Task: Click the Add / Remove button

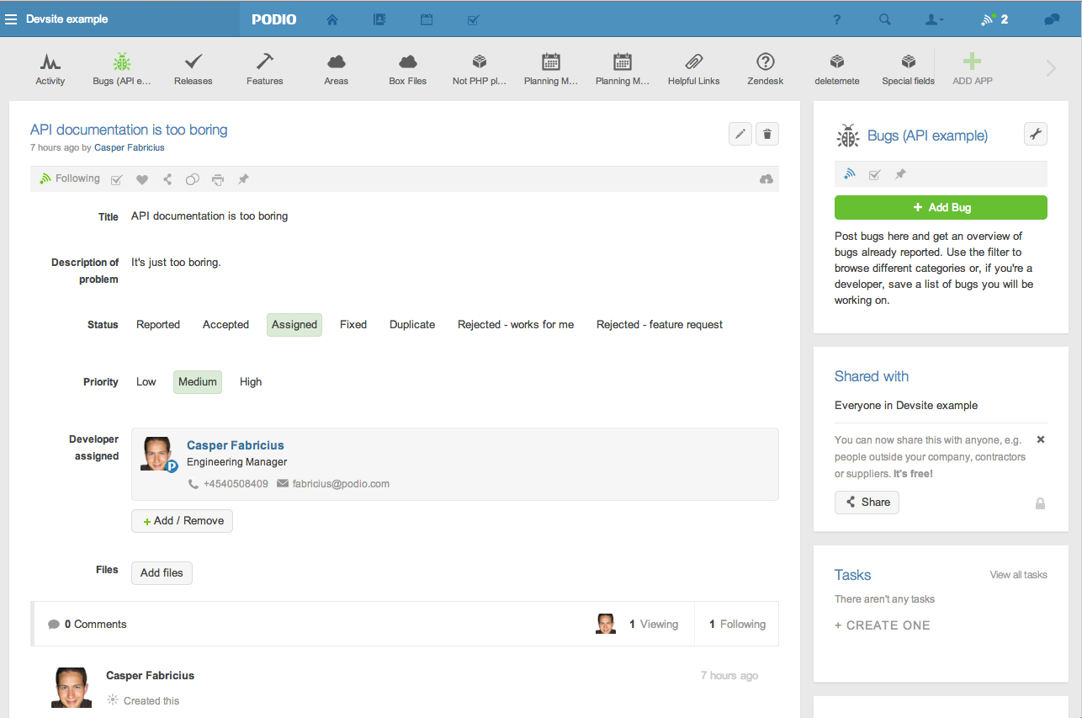Action: [182, 521]
